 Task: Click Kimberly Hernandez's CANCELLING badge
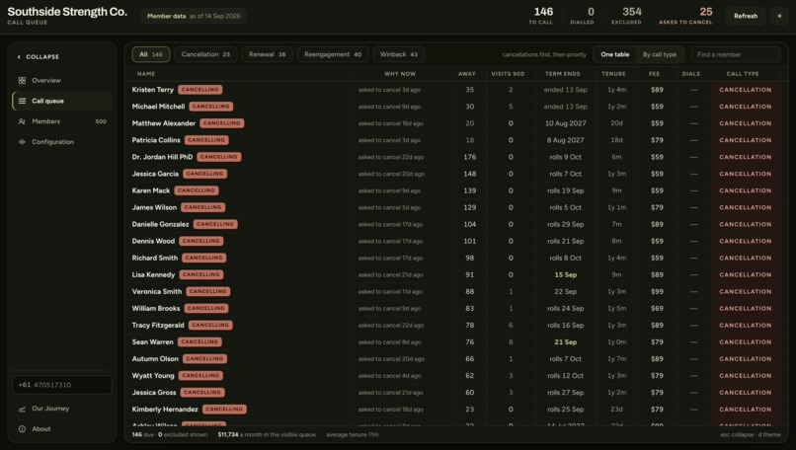click(x=224, y=409)
